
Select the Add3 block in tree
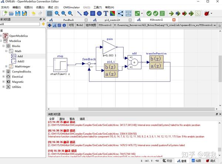point(21,61)
